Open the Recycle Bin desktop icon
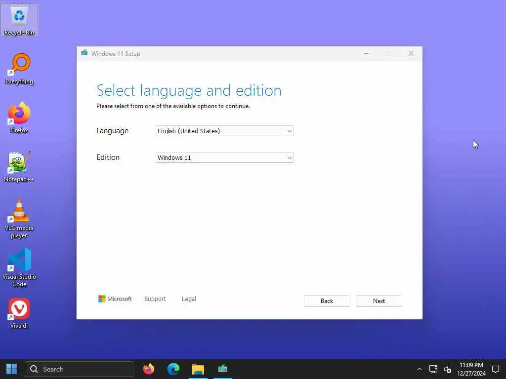Image resolution: width=506 pixels, height=379 pixels. 19,20
